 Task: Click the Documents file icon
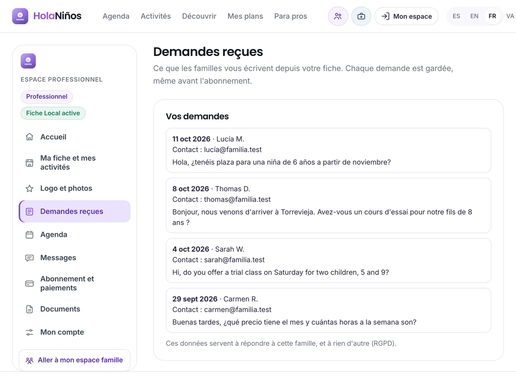(29, 309)
